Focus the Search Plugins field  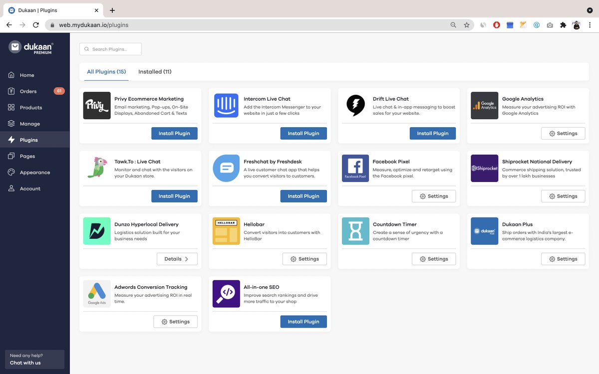[110, 49]
